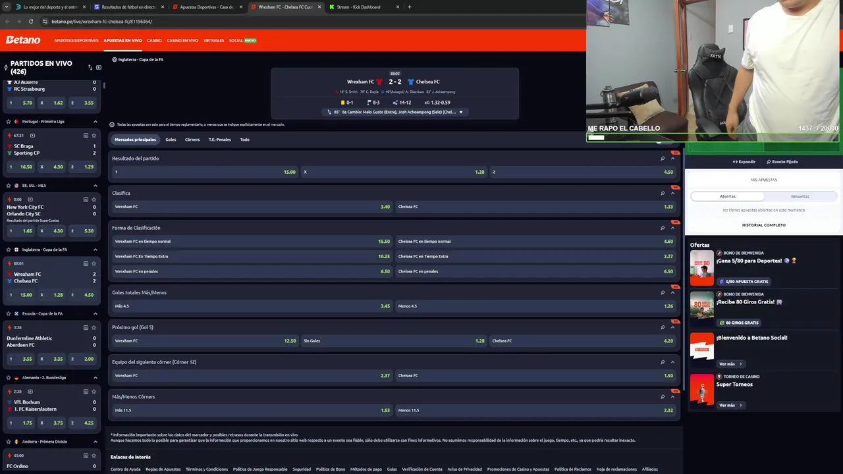The width and height of the screenshot is (843, 474).
Task: Bet on Wrexham FC win at 15.00
Action: point(205,172)
